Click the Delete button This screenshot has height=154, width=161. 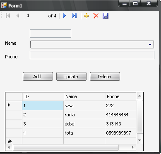[x=105, y=76]
